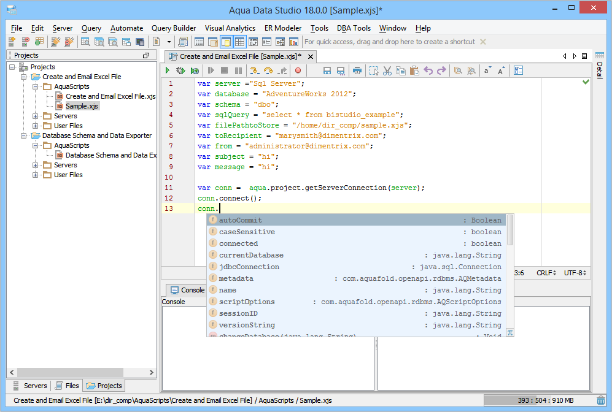The image size is (612, 412).
Task: Run the script with the green play icon
Action: tap(168, 71)
